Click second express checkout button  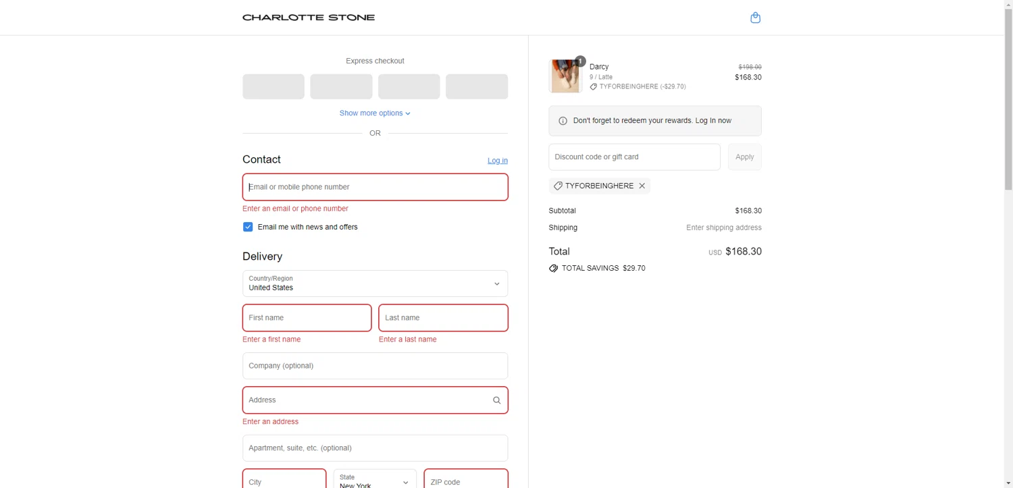(341, 86)
